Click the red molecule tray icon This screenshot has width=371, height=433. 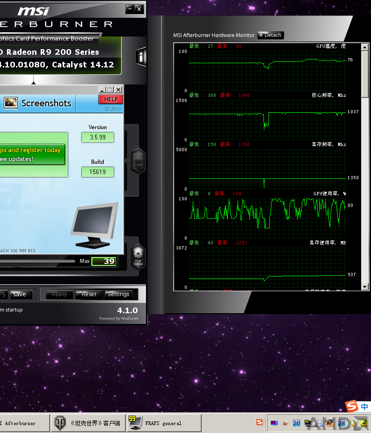[x=285, y=423]
